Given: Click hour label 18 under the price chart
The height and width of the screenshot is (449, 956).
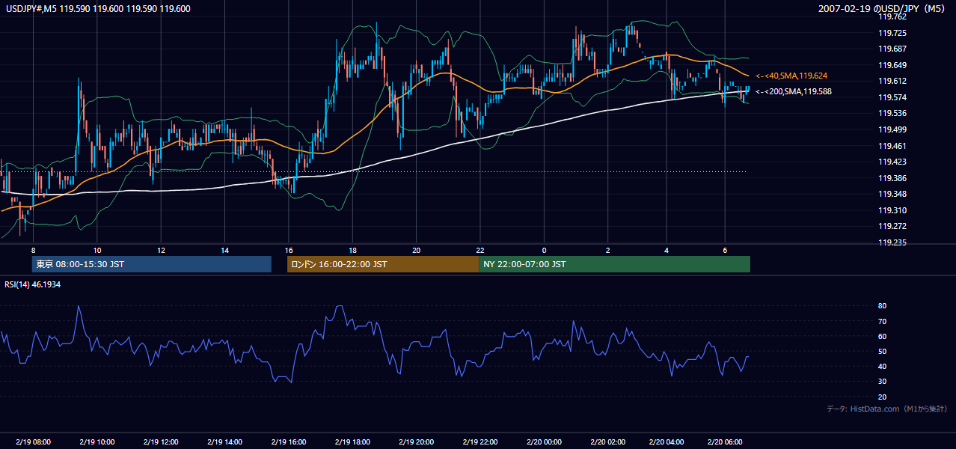Looking at the screenshot, I should 352,250.
